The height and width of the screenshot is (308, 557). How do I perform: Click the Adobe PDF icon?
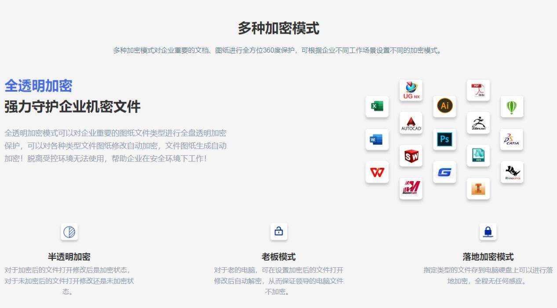tap(478, 90)
